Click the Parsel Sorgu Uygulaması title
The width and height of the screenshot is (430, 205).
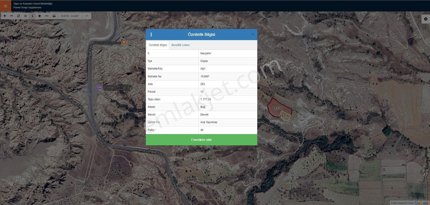(x=27, y=8)
